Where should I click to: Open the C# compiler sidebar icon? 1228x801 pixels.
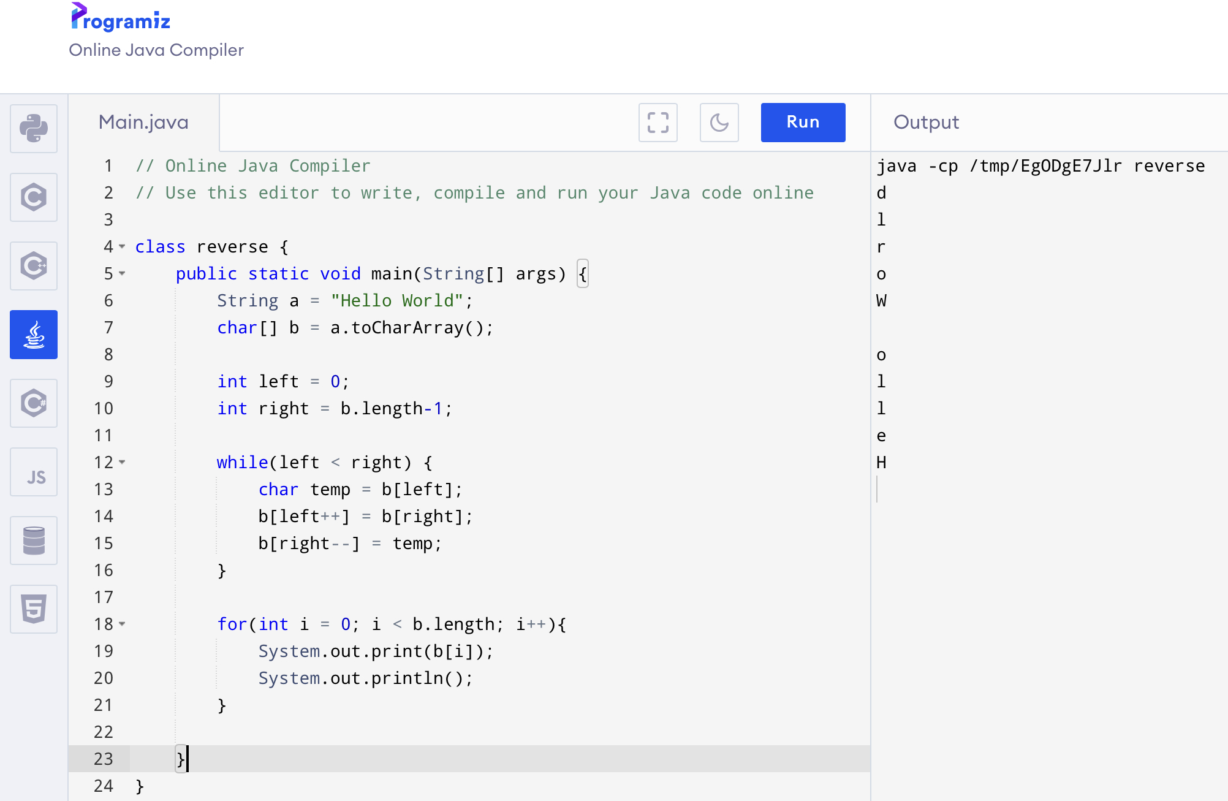(x=34, y=403)
